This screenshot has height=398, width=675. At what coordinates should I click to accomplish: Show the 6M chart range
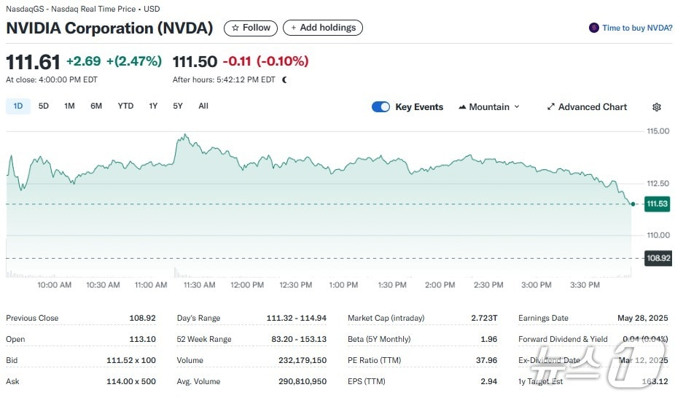[96, 106]
